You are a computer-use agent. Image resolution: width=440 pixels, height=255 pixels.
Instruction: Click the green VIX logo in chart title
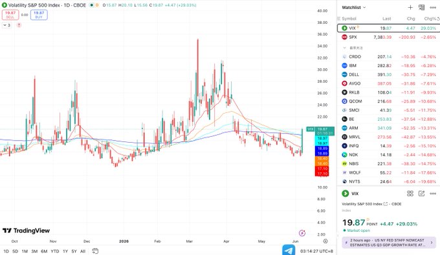(x=5, y=5)
